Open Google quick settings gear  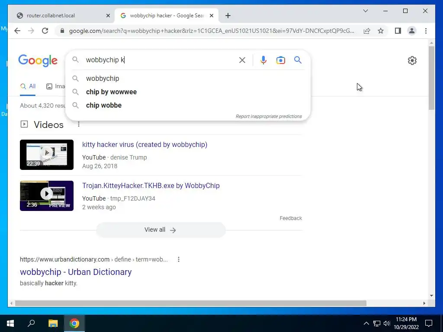click(x=412, y=61)
